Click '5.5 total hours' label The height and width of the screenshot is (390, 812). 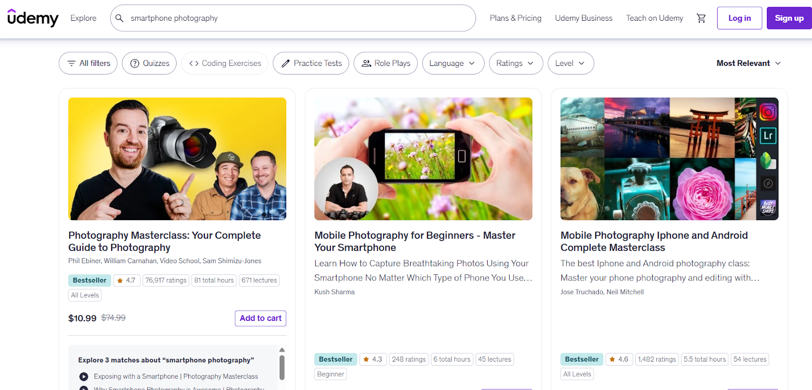pos(704,360)
